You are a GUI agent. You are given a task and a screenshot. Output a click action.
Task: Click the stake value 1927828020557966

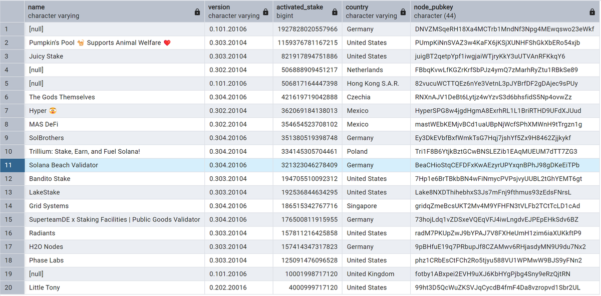307,29
